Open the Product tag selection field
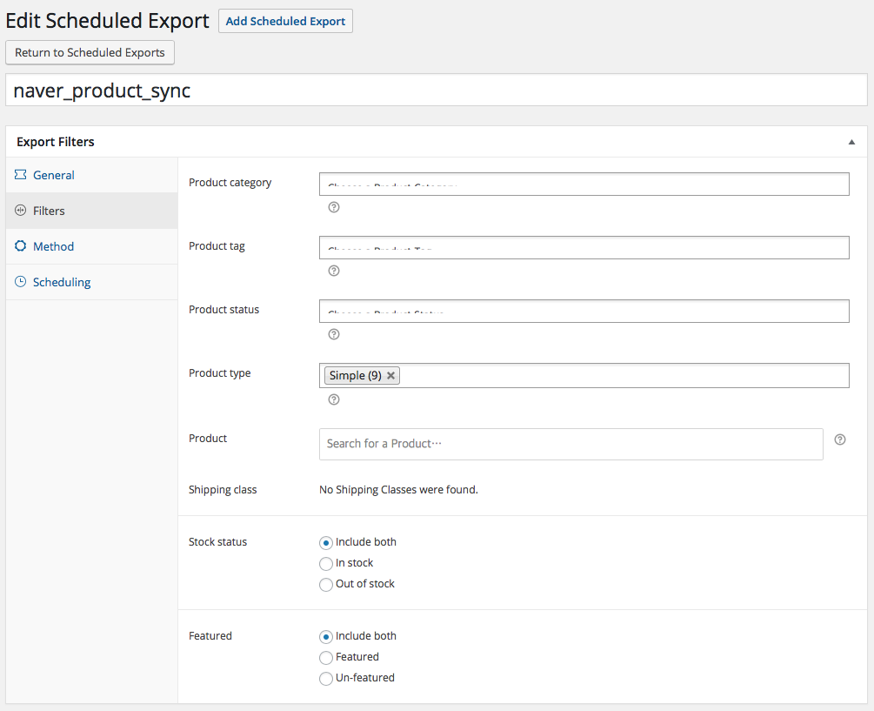This screenshot has width=874, height=711. 584,247
